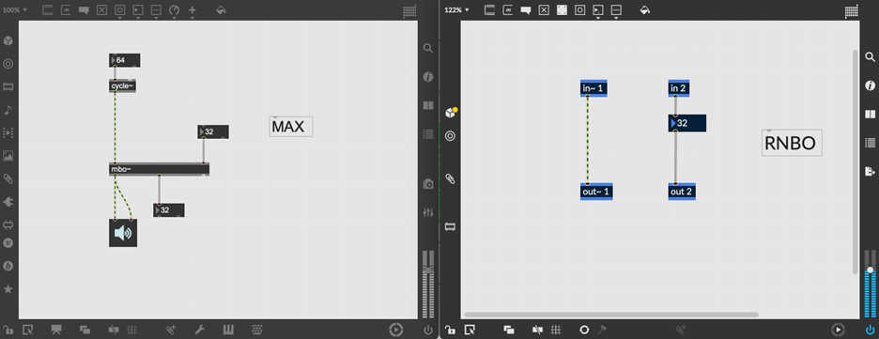Open the search icon in RNBO sidebar
This screenshot has height=339, width=879.
[x=870, y=56]
